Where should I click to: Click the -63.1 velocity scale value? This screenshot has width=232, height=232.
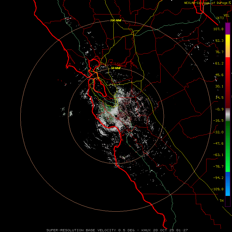coord(218,155)
